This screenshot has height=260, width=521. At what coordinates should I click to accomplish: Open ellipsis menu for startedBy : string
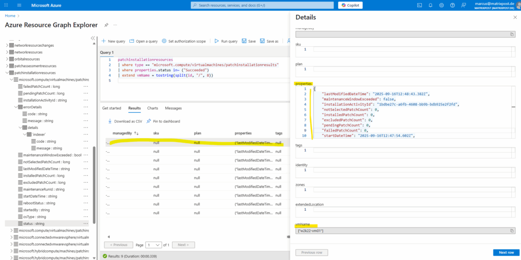86,210
